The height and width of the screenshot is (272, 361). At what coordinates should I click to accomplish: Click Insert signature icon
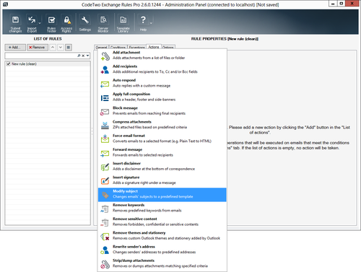tap(105, 180)
